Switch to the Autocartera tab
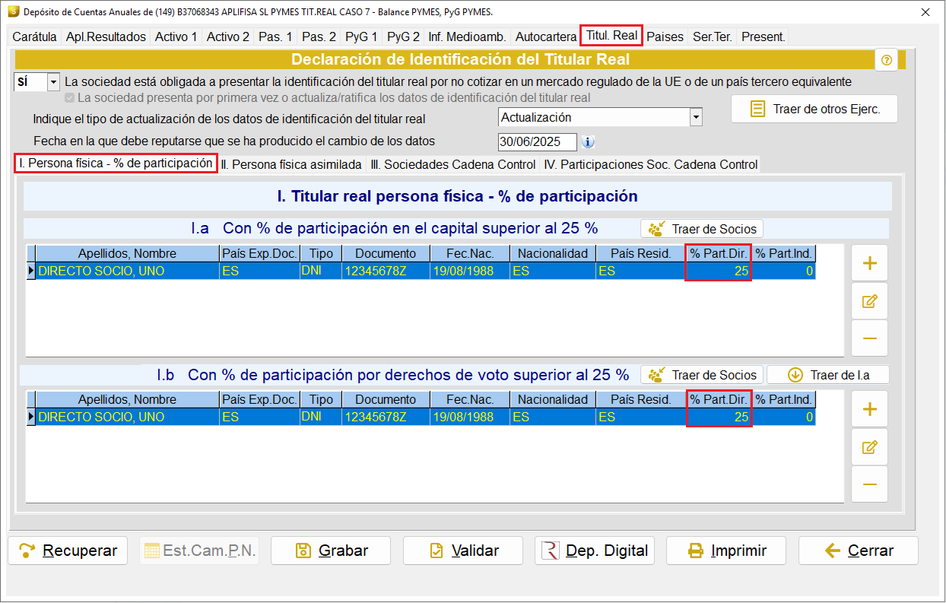This screenshot has width=946, height=603. pos(546,36)
